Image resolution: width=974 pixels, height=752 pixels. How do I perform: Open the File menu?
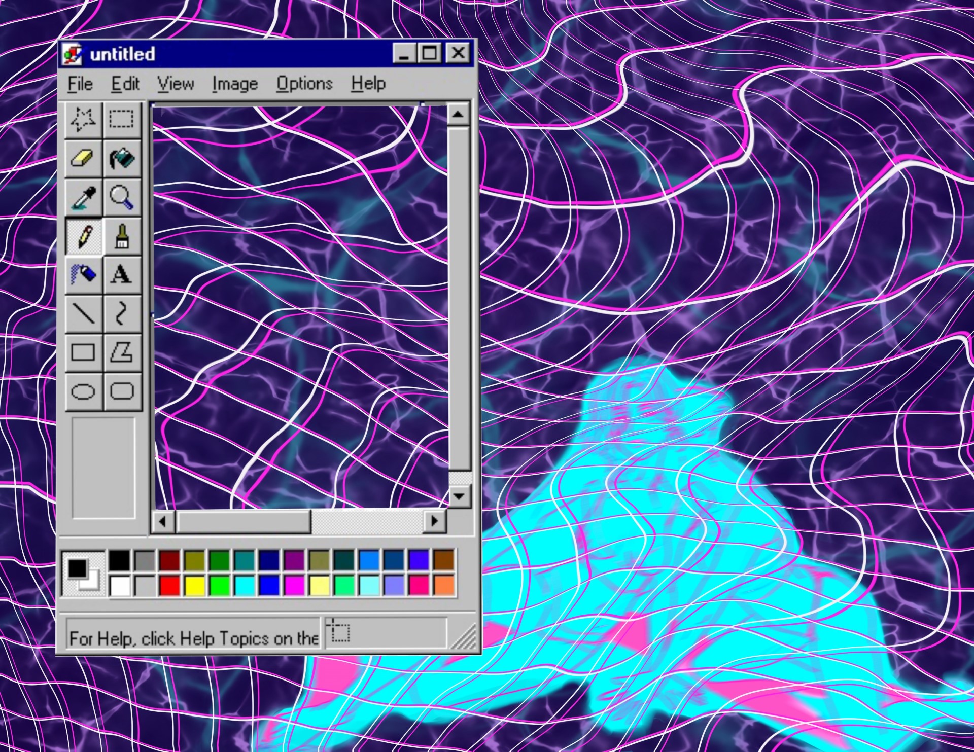point(80,84)
